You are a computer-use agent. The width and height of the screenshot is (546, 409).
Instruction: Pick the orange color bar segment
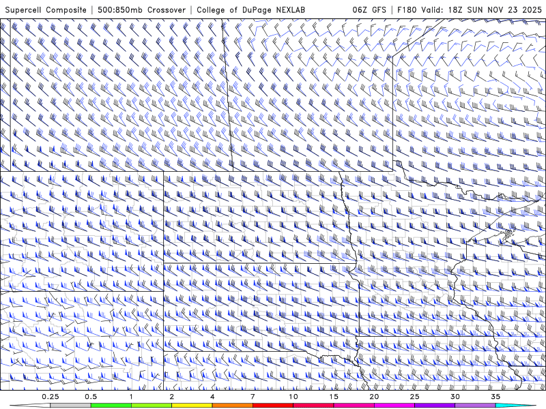tap(232, 406)
